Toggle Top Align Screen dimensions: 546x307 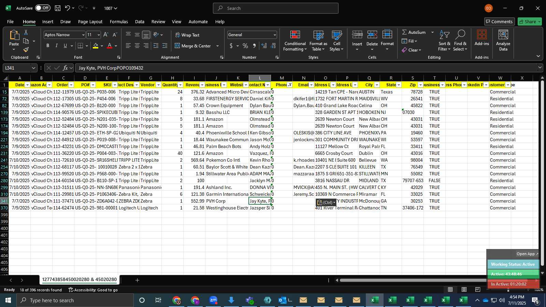point(128,34)
